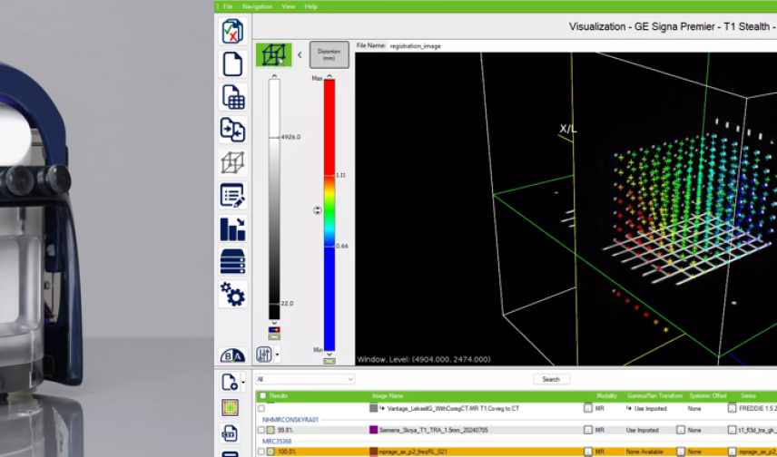Activate the green 3D grid view button
777x457 pixels.
tap(273, 54)
